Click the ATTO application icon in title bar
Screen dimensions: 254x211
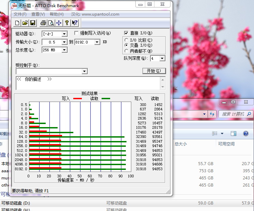pyautogui.click(x=14, y=6)
